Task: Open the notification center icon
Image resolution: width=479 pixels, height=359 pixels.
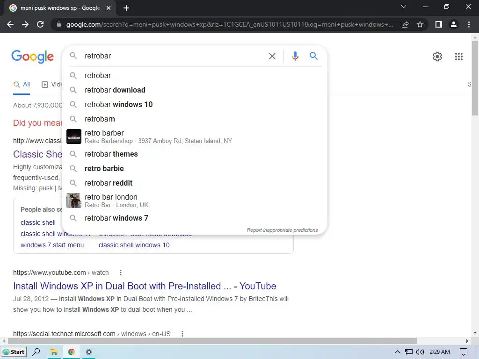Action: (x=464, y=352)
